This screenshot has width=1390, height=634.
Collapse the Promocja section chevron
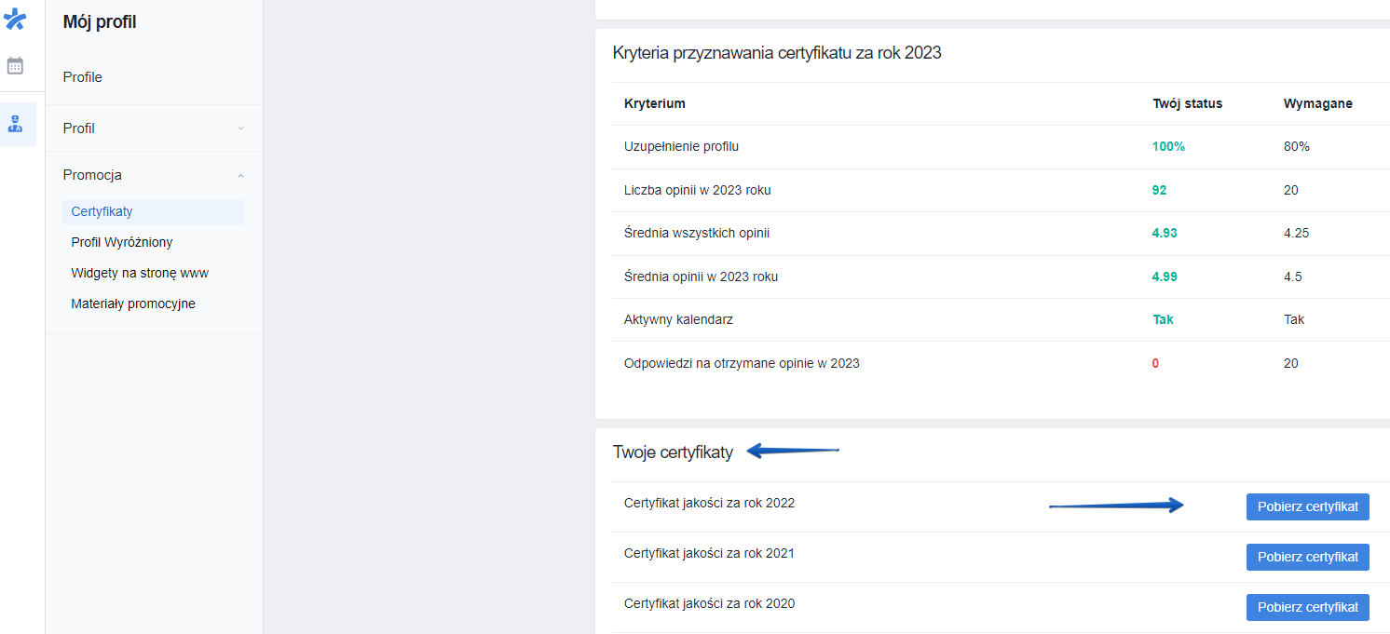240,175
